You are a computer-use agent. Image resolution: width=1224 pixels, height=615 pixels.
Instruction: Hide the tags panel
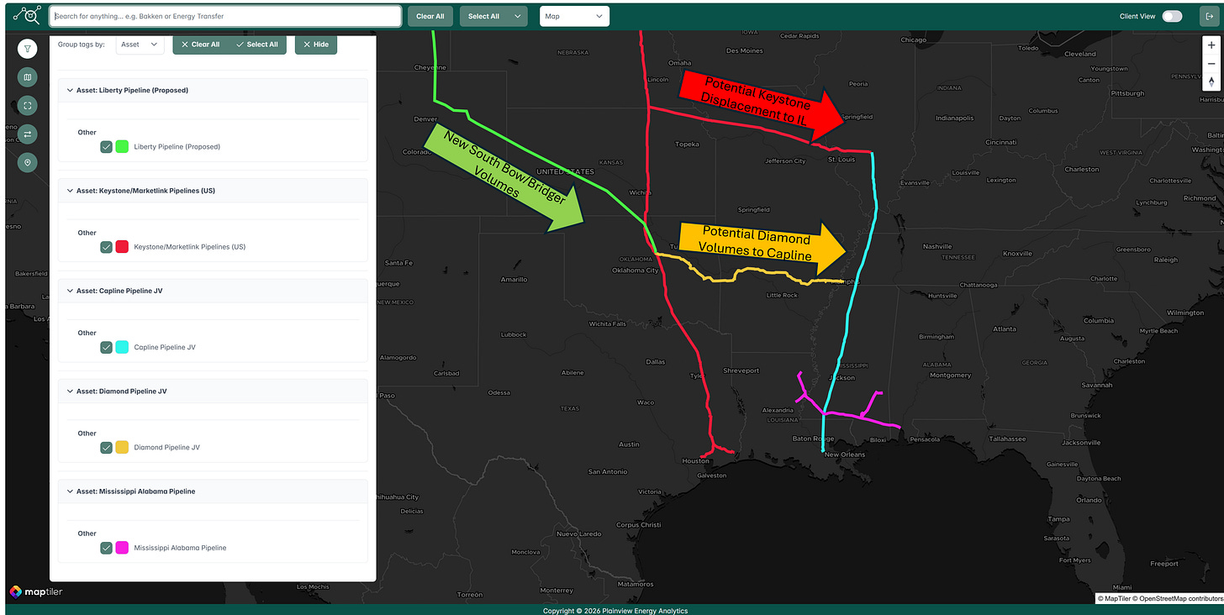[316, 45]
